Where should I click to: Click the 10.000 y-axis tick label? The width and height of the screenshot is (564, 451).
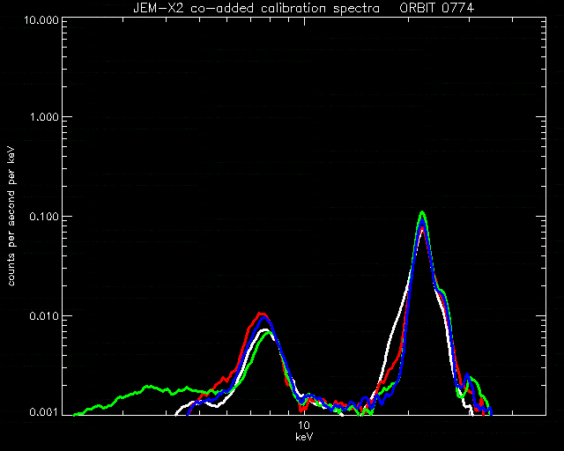(41, 19)
